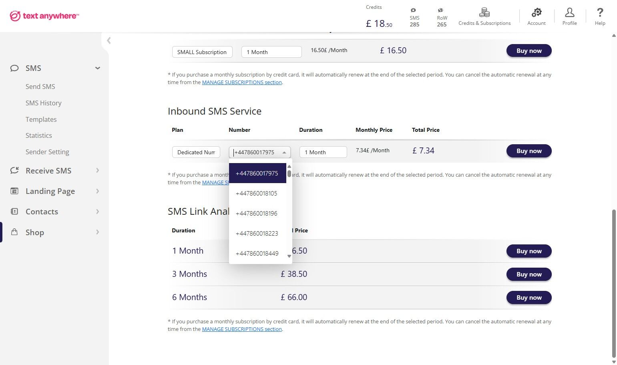Open the bottom MANAGE SUBSCRIPTIONS section link
This screenshot has height=365, width=617.
click(242, 329)
